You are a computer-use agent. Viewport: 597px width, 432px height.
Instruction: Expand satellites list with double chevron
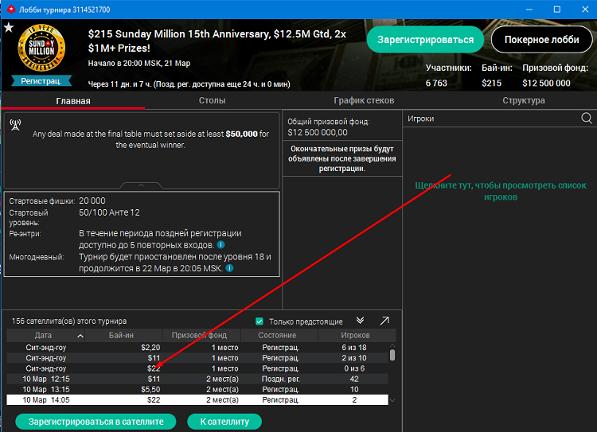(360, 321)
